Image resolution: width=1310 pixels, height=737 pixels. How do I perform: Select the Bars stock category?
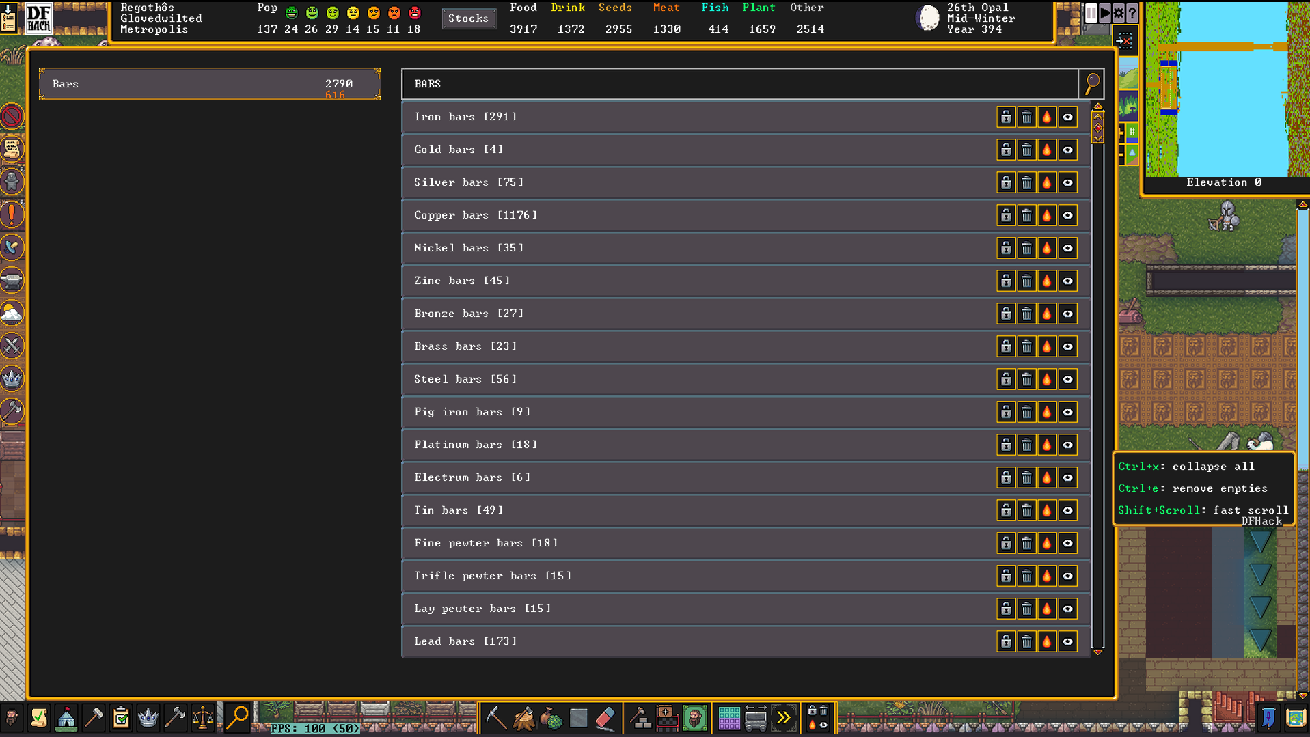click(210, 84)
